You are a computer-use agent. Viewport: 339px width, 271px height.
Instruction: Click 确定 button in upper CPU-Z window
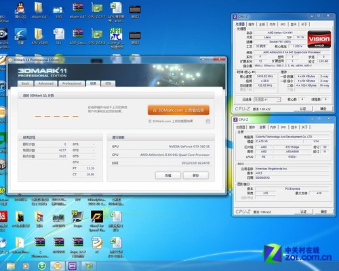323,109
